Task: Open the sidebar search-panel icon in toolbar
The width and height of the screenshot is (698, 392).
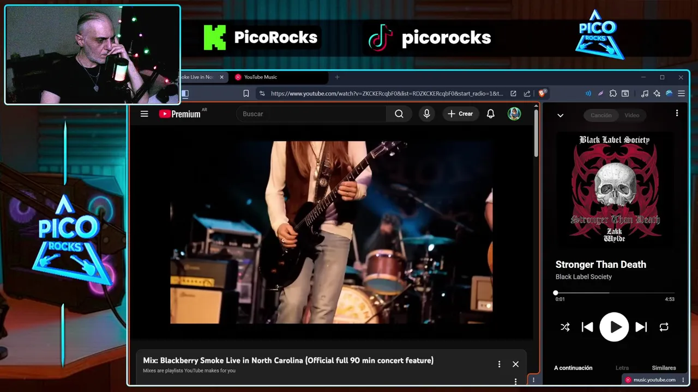Action: click(x=625, y=94)
